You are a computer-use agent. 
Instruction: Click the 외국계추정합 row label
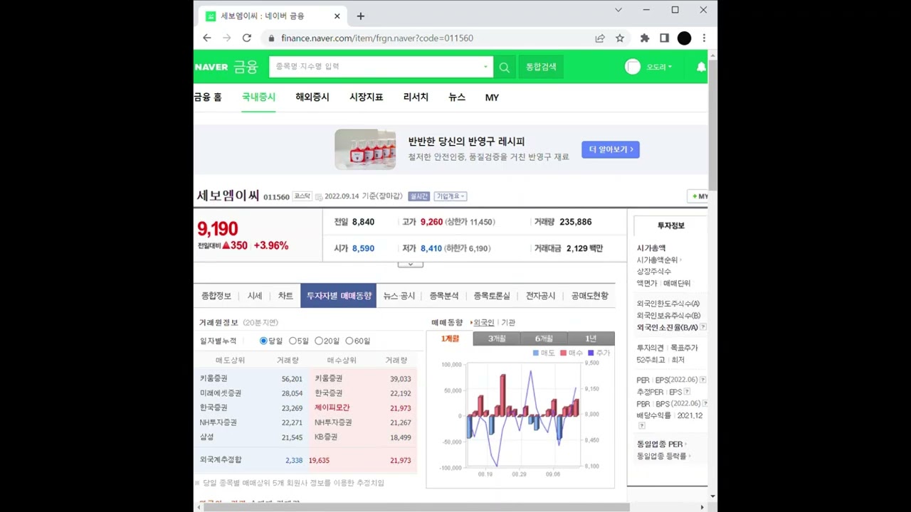pyautogui.click(x=221, y=461)
